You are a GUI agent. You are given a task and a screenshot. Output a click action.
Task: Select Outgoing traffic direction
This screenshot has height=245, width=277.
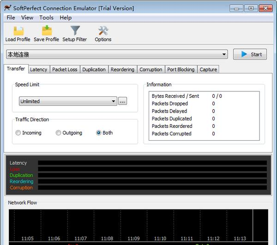tap(59, 133)
